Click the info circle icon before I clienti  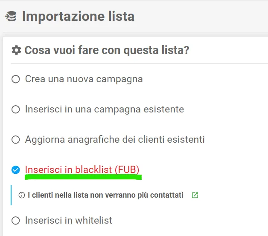pyautogui.click(x=22, y=195)
